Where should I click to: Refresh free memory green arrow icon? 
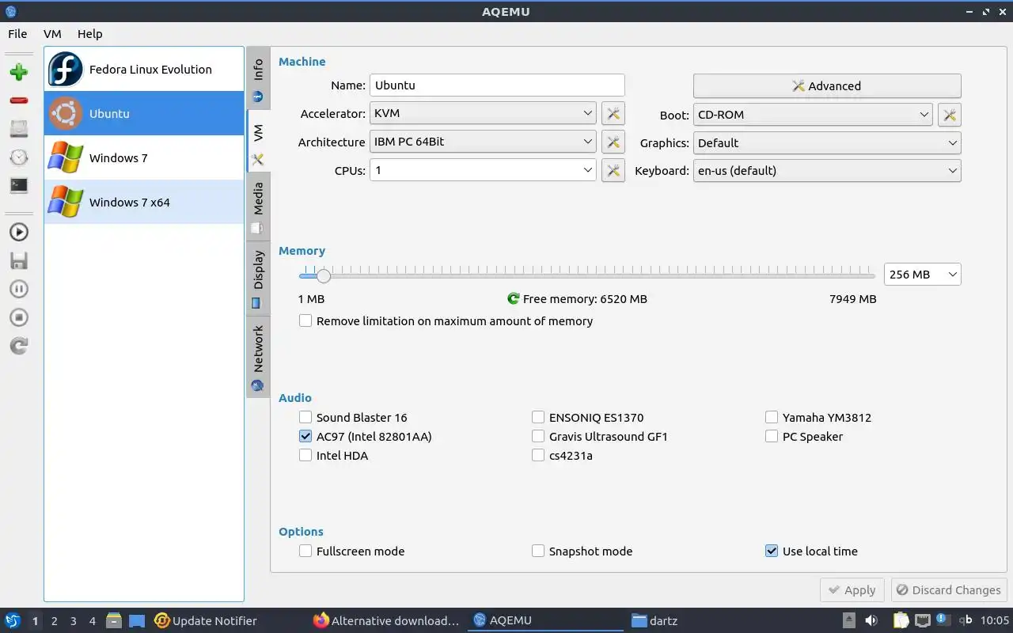coord(514,299)
